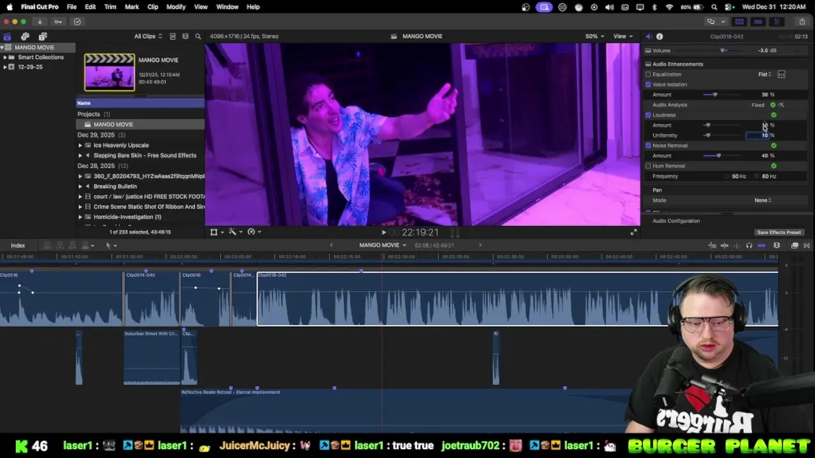
Task: Open the Keyword Editor key icon
Action: (x=59, y=22)
